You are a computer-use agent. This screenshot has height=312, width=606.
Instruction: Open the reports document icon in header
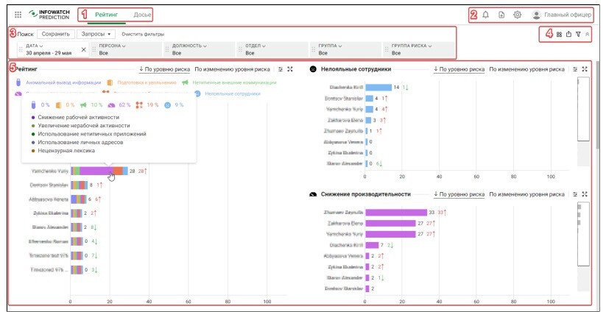[501, 15]
